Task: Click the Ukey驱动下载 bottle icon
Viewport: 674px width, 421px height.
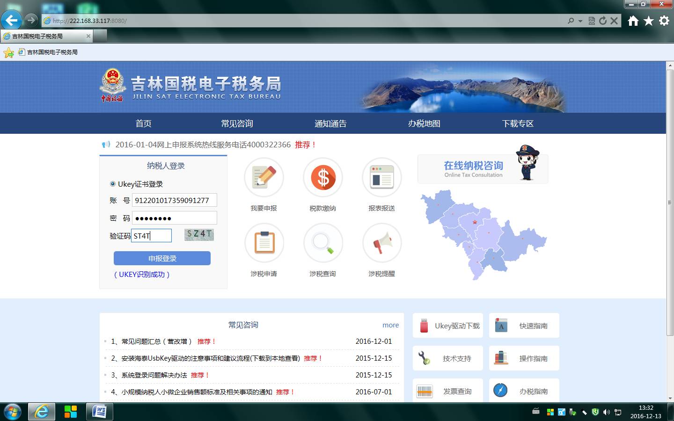Action: (x=424, y=326)
